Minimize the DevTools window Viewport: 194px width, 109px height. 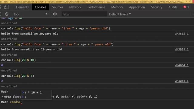pos(186,2)
